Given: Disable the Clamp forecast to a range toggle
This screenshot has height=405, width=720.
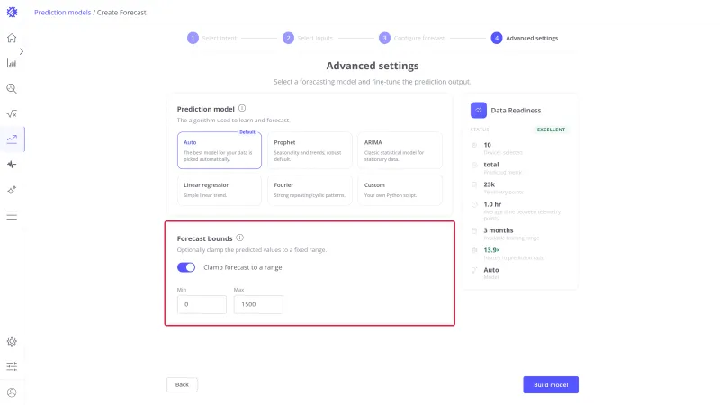Looking at the screenshot, I should (186, 267).
